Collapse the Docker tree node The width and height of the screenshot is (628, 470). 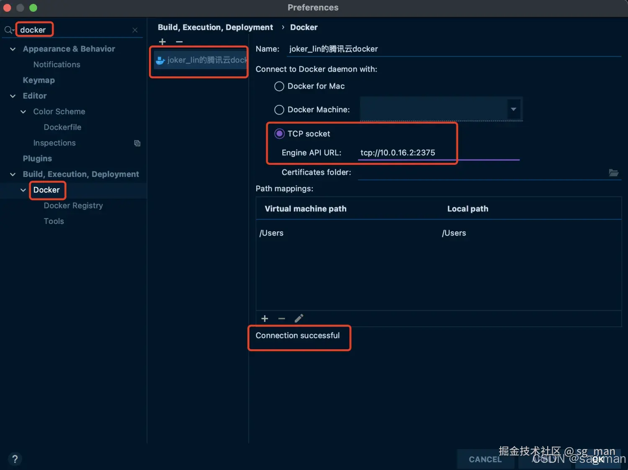(x=23, y=190)
